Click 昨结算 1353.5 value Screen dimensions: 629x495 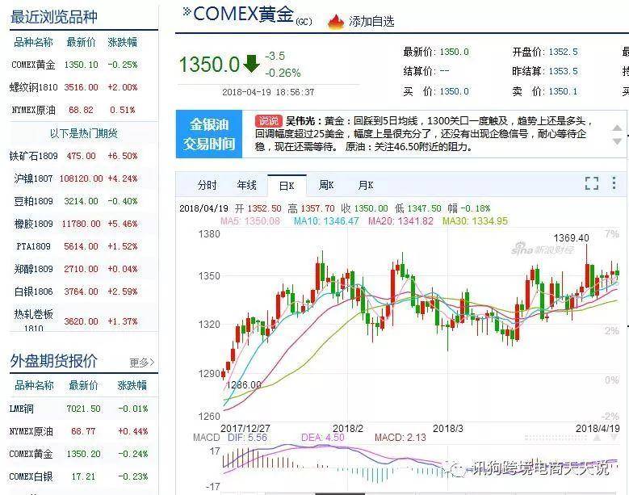click(x=564, y=71)
